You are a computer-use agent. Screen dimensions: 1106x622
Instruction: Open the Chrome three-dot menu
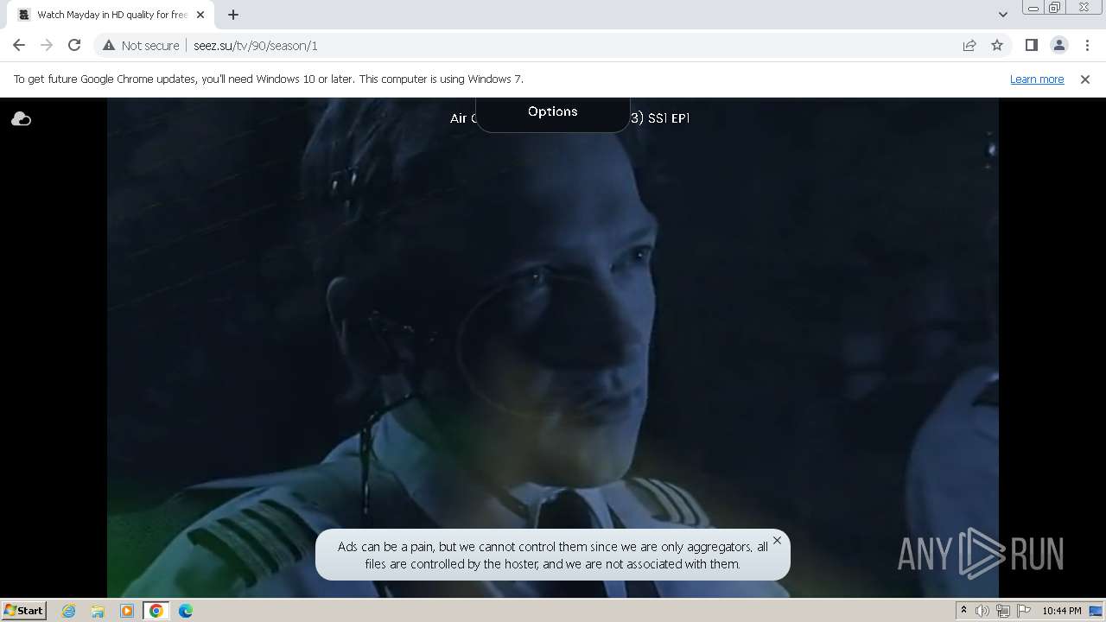coord(1087,46)
